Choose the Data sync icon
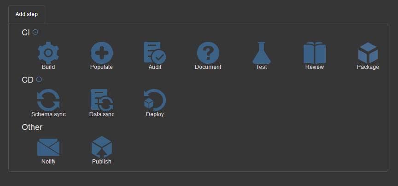The width and height of the screenshot is (398, 186). click(101, 100)
